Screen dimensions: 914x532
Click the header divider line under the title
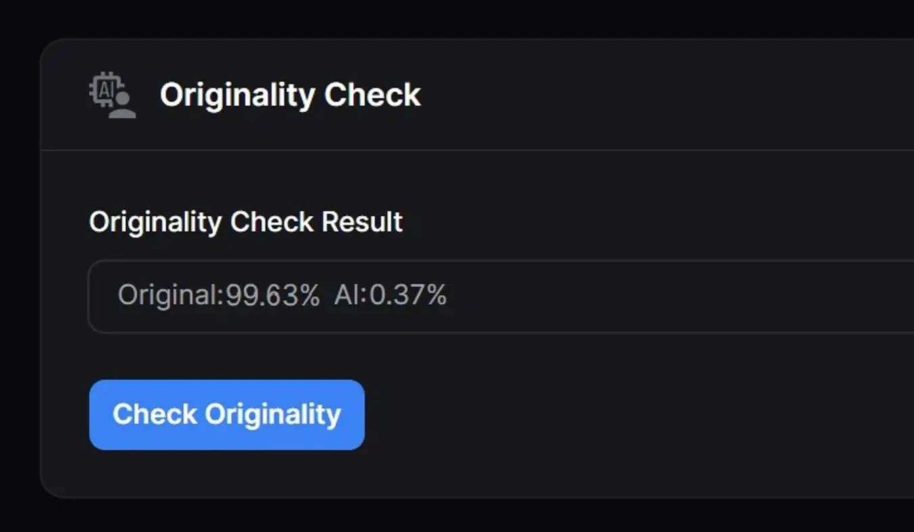(474, 150)
